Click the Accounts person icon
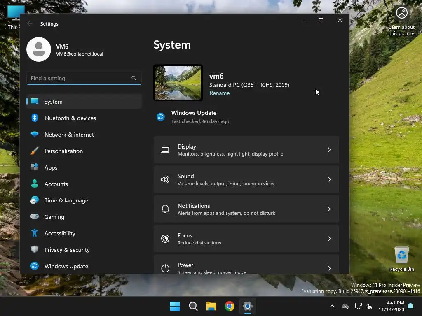The height and width of the screenshot is (316, 422). click(x=35, y=184)
